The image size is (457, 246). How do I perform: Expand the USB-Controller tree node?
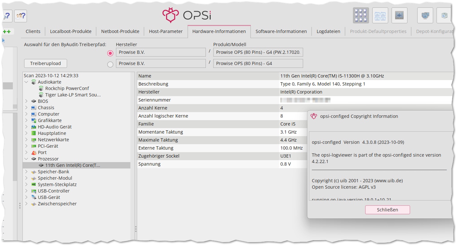tap(26, 191)
